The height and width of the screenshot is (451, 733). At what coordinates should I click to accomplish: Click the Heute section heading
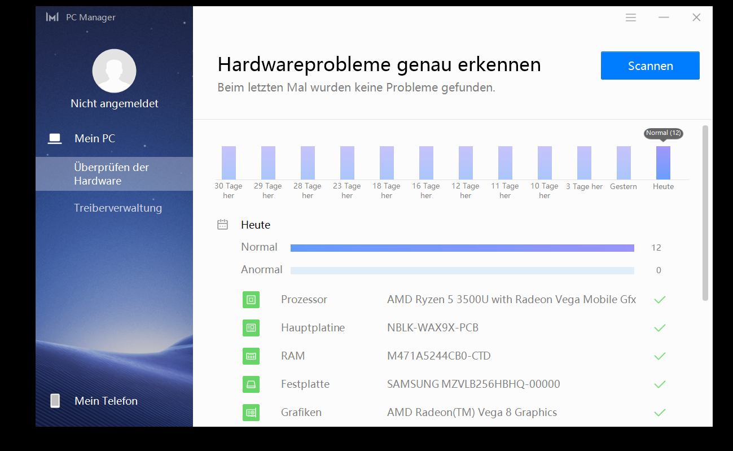256,225
